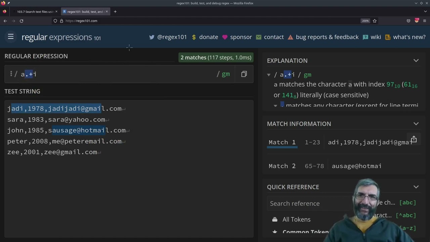The height and width of the screenshot is (242, 430).
Task: Click the donate dollar icon
Action: tap(194, 37)
